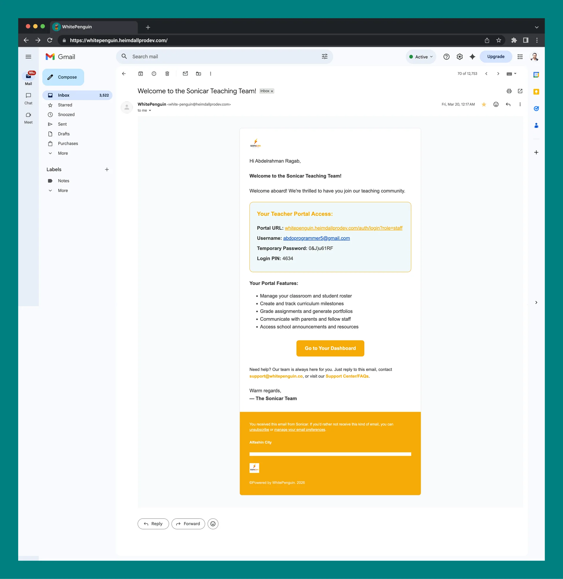563x579 pixels.
Task: Click support@whitepenguin.co link
Action: click(276, 376)
